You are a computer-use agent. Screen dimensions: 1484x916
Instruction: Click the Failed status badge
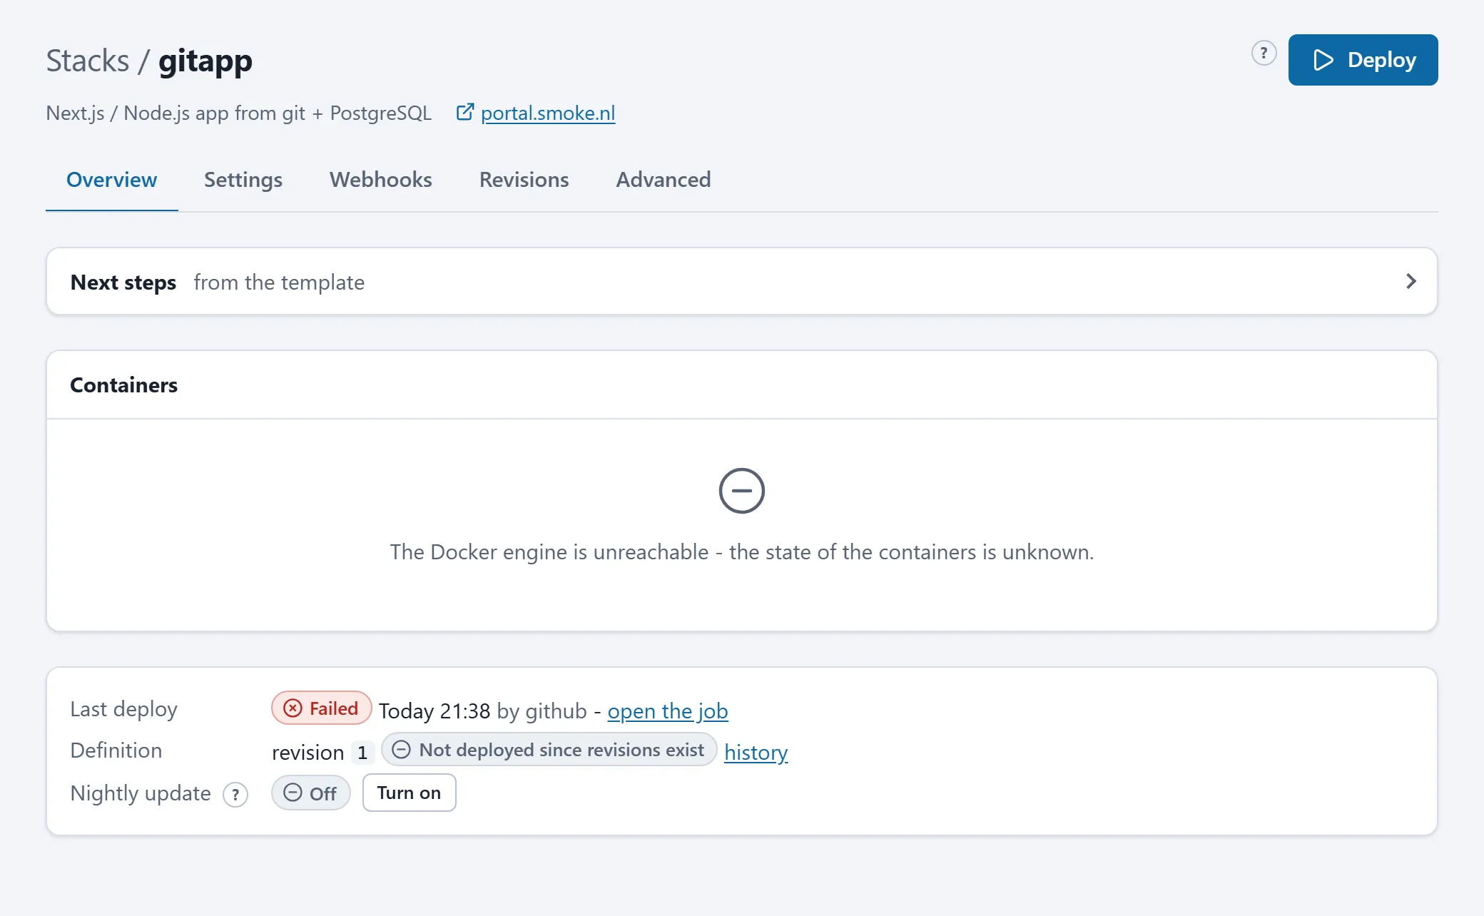pos(321,708)
